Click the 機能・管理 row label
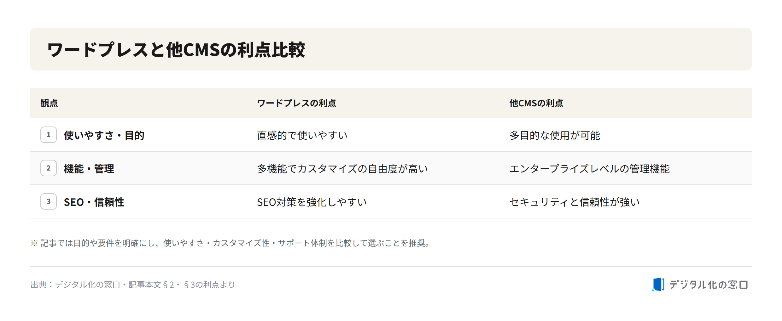The width and height of the screenshot is (782, 321). (89, 169)
